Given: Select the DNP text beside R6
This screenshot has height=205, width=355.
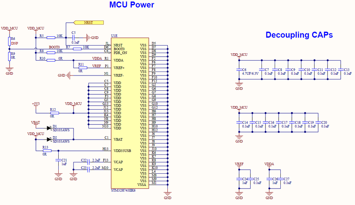Looking at the screenshot, I should (15, 43).
